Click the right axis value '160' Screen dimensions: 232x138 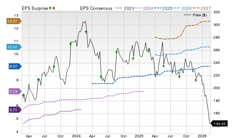(x=217, y=113)
